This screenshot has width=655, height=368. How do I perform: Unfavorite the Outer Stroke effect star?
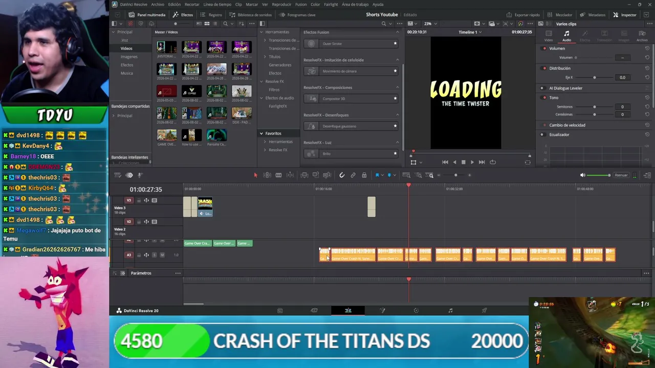coord(395,43)
